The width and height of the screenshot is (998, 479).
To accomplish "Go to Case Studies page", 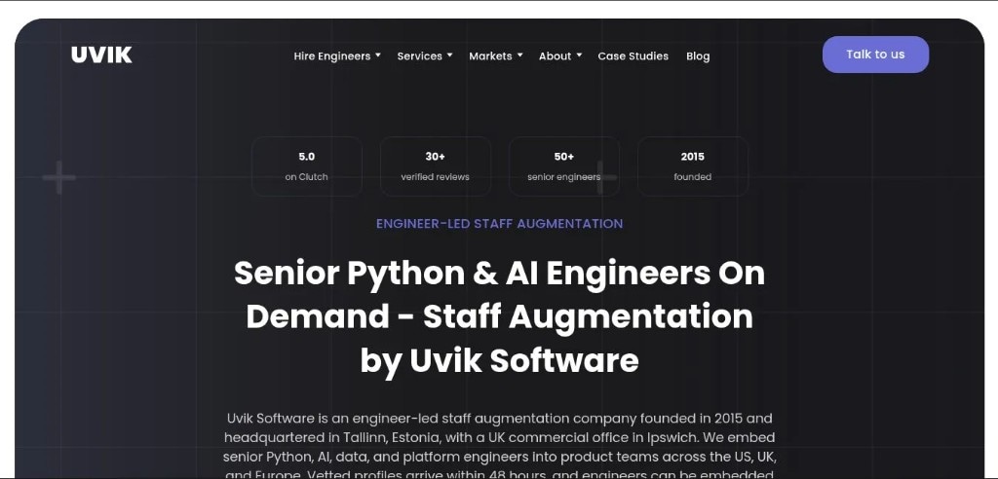I will coord(633,55).
